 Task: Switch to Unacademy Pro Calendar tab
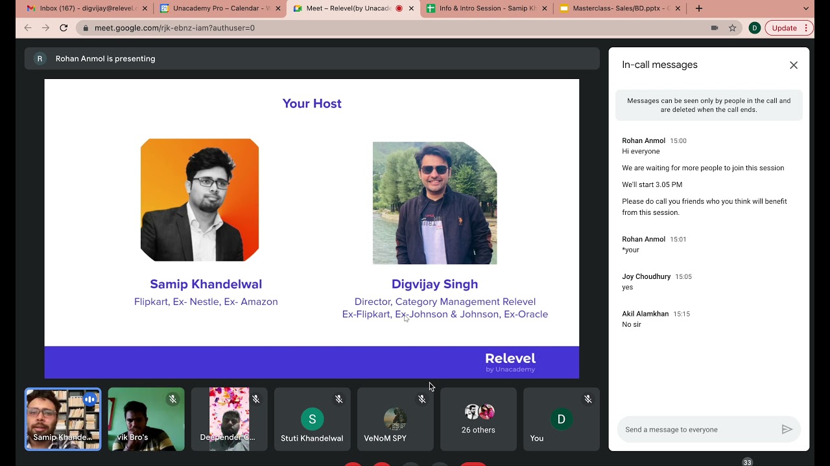click(x=220, y=8)
